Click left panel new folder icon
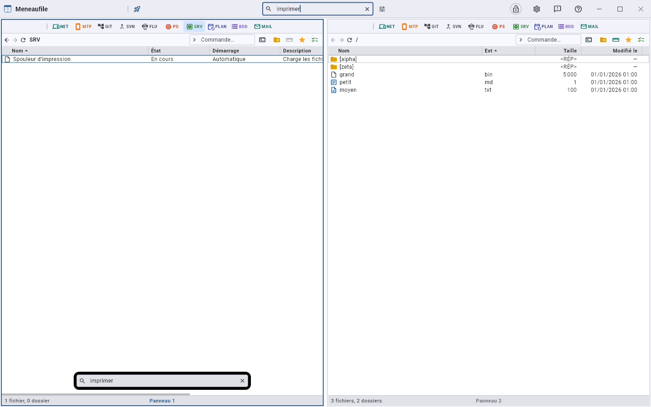The image size is (651, 407). click(277, 40)
